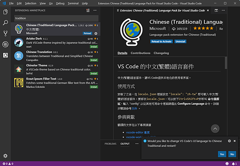Click Chinese Language Pack globe icon in list
Image resolution: width=240 pixels, height=166 pixels.
(19, 29)
